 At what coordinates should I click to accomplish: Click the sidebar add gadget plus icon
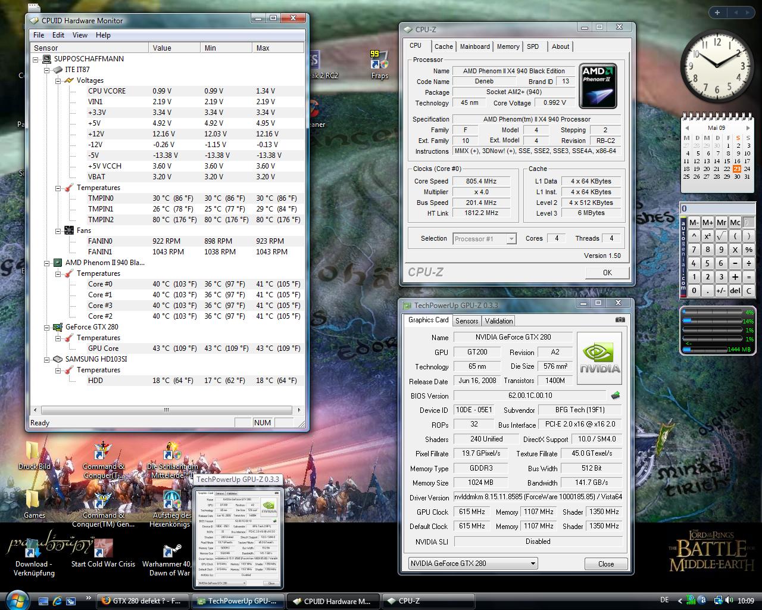pyautogui.click(x=717, y=12)
